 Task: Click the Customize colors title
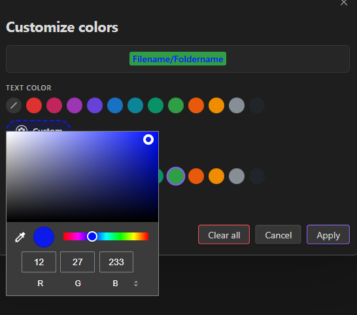62,28
